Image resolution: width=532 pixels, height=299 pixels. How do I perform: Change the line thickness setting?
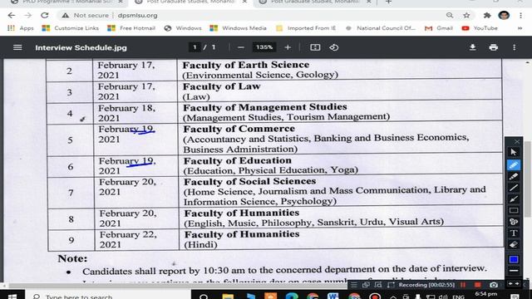click(514, 271)
